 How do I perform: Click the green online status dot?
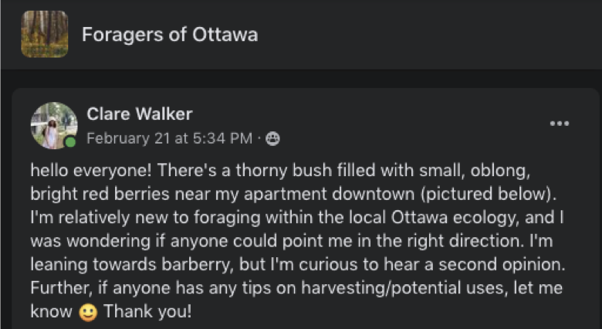pos(71,142)
